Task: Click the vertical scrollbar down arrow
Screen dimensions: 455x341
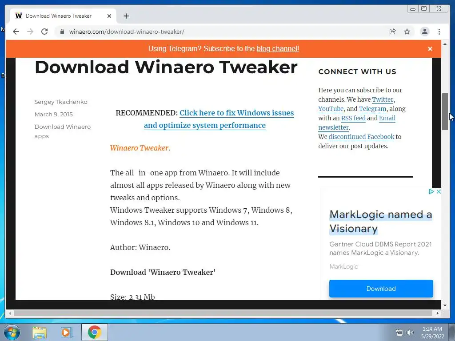Action: coord(445,305)
